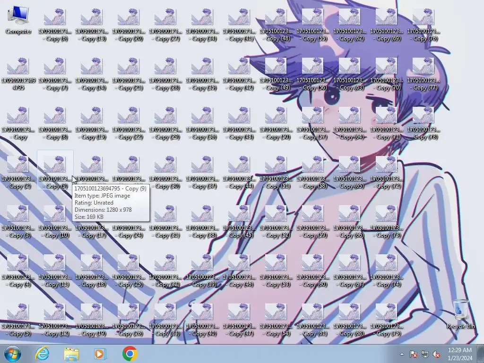The height and width of the screenshot is (363, 484).
Task: Select the image file Copy (18)
Action: click(92, 270)
